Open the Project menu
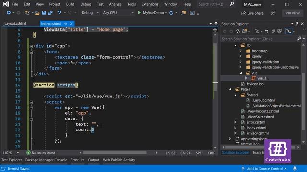This screenshot has width=307, height=172. (55, 4)
